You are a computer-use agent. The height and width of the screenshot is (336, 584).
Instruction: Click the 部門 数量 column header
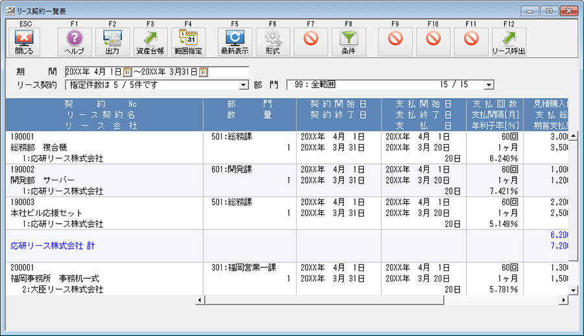(250, 115)
